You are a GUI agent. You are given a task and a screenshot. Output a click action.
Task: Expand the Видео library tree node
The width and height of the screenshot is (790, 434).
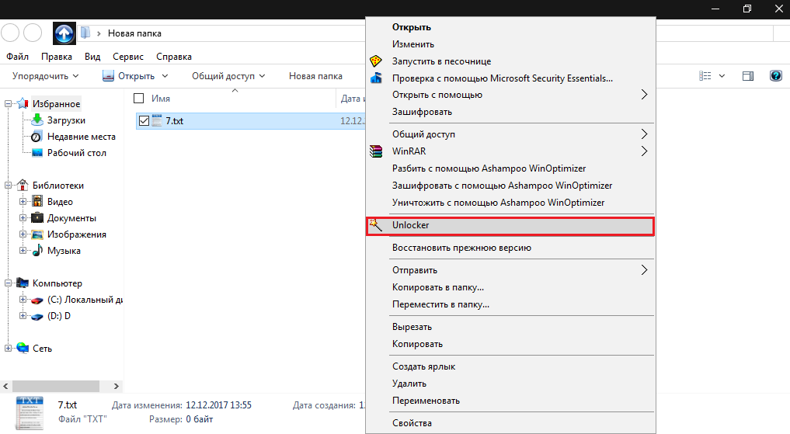23,202
